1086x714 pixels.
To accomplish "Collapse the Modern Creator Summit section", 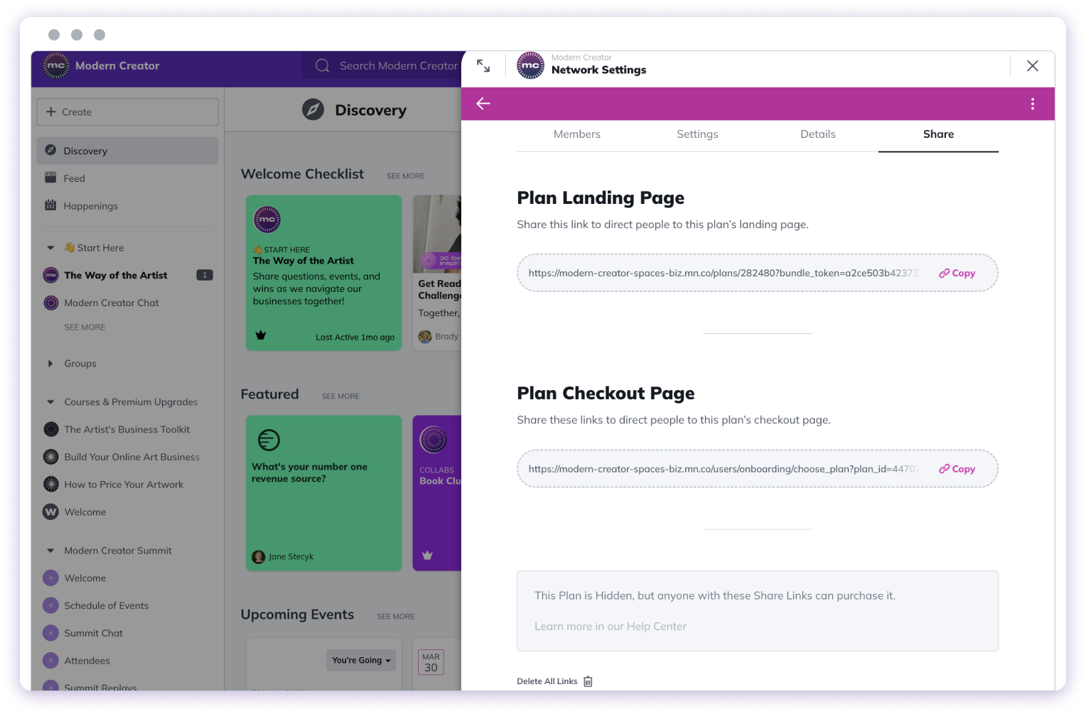I will (50, 551).
